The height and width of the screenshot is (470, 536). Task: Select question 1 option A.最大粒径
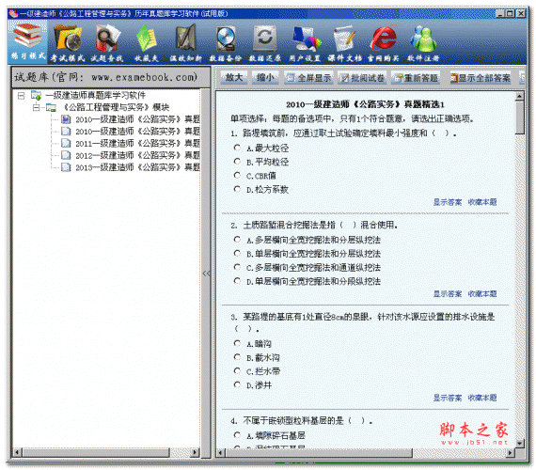pyautogui.click(x=237, y=148)
